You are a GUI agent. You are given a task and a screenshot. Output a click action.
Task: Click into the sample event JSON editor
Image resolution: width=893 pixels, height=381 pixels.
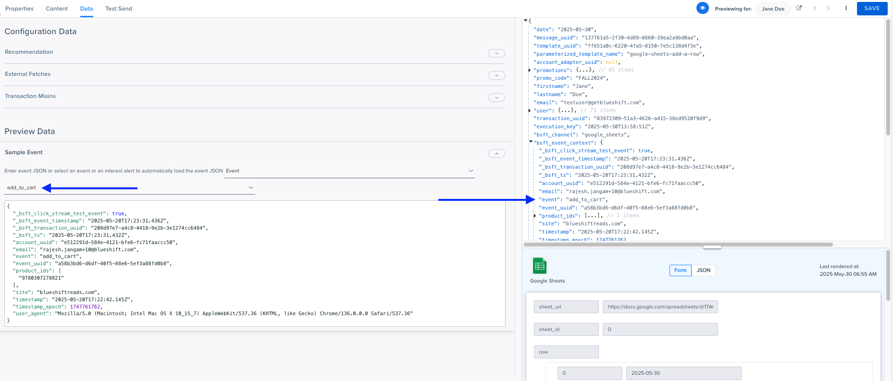tap(255, 263)
